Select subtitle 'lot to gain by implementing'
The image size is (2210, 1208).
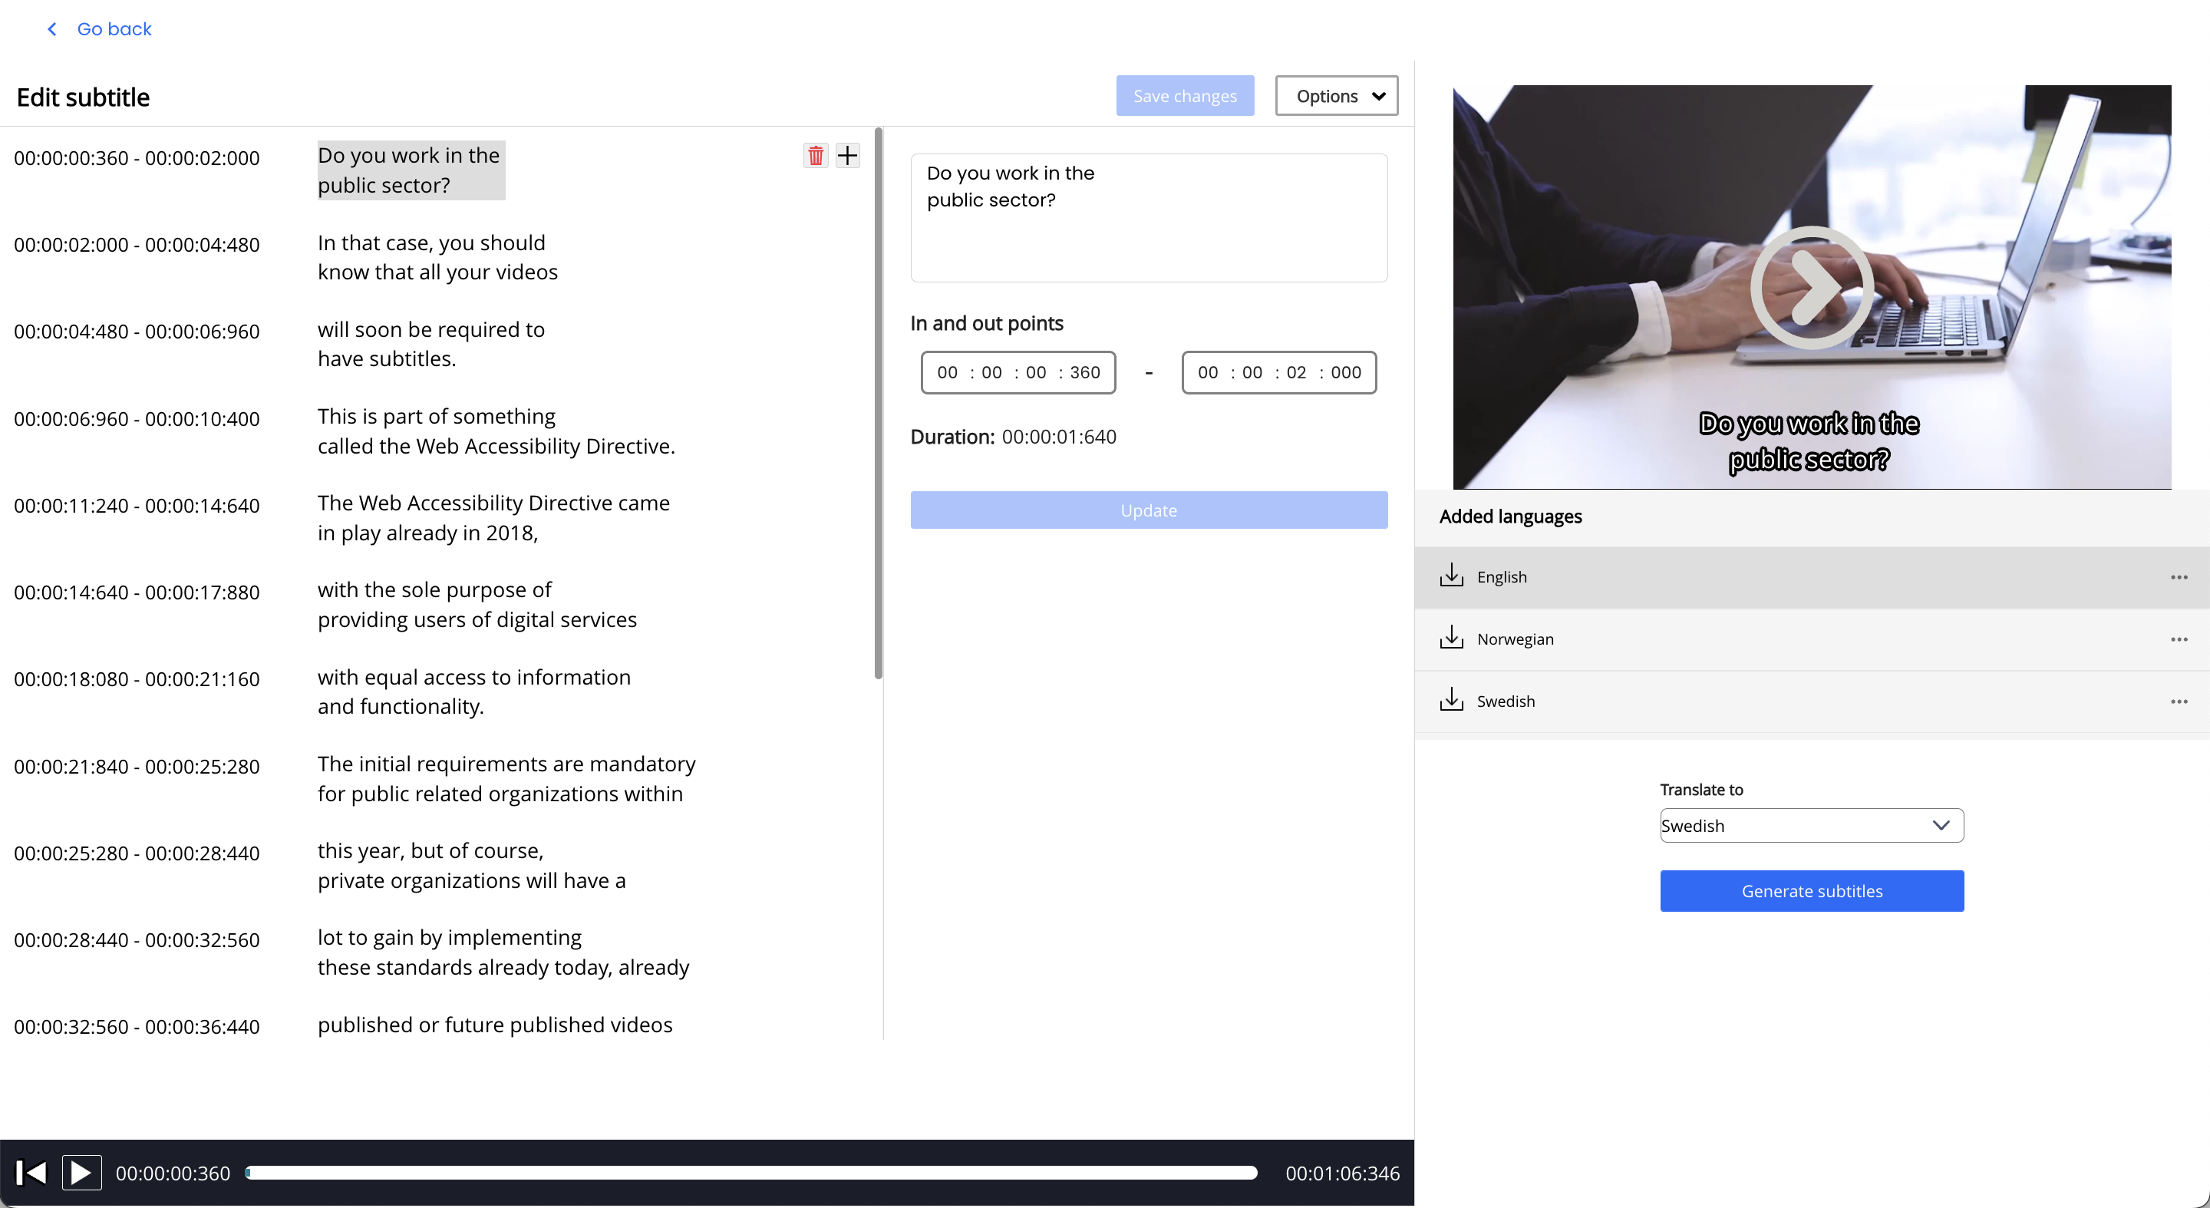click(x=503, y=952)
